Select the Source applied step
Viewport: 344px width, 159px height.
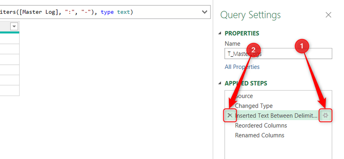(278, 96)
